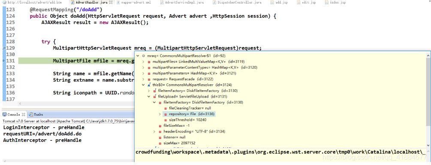Select 'fileCleaningTracker= null' row text
431x165 pixels.
coord(190,108)
